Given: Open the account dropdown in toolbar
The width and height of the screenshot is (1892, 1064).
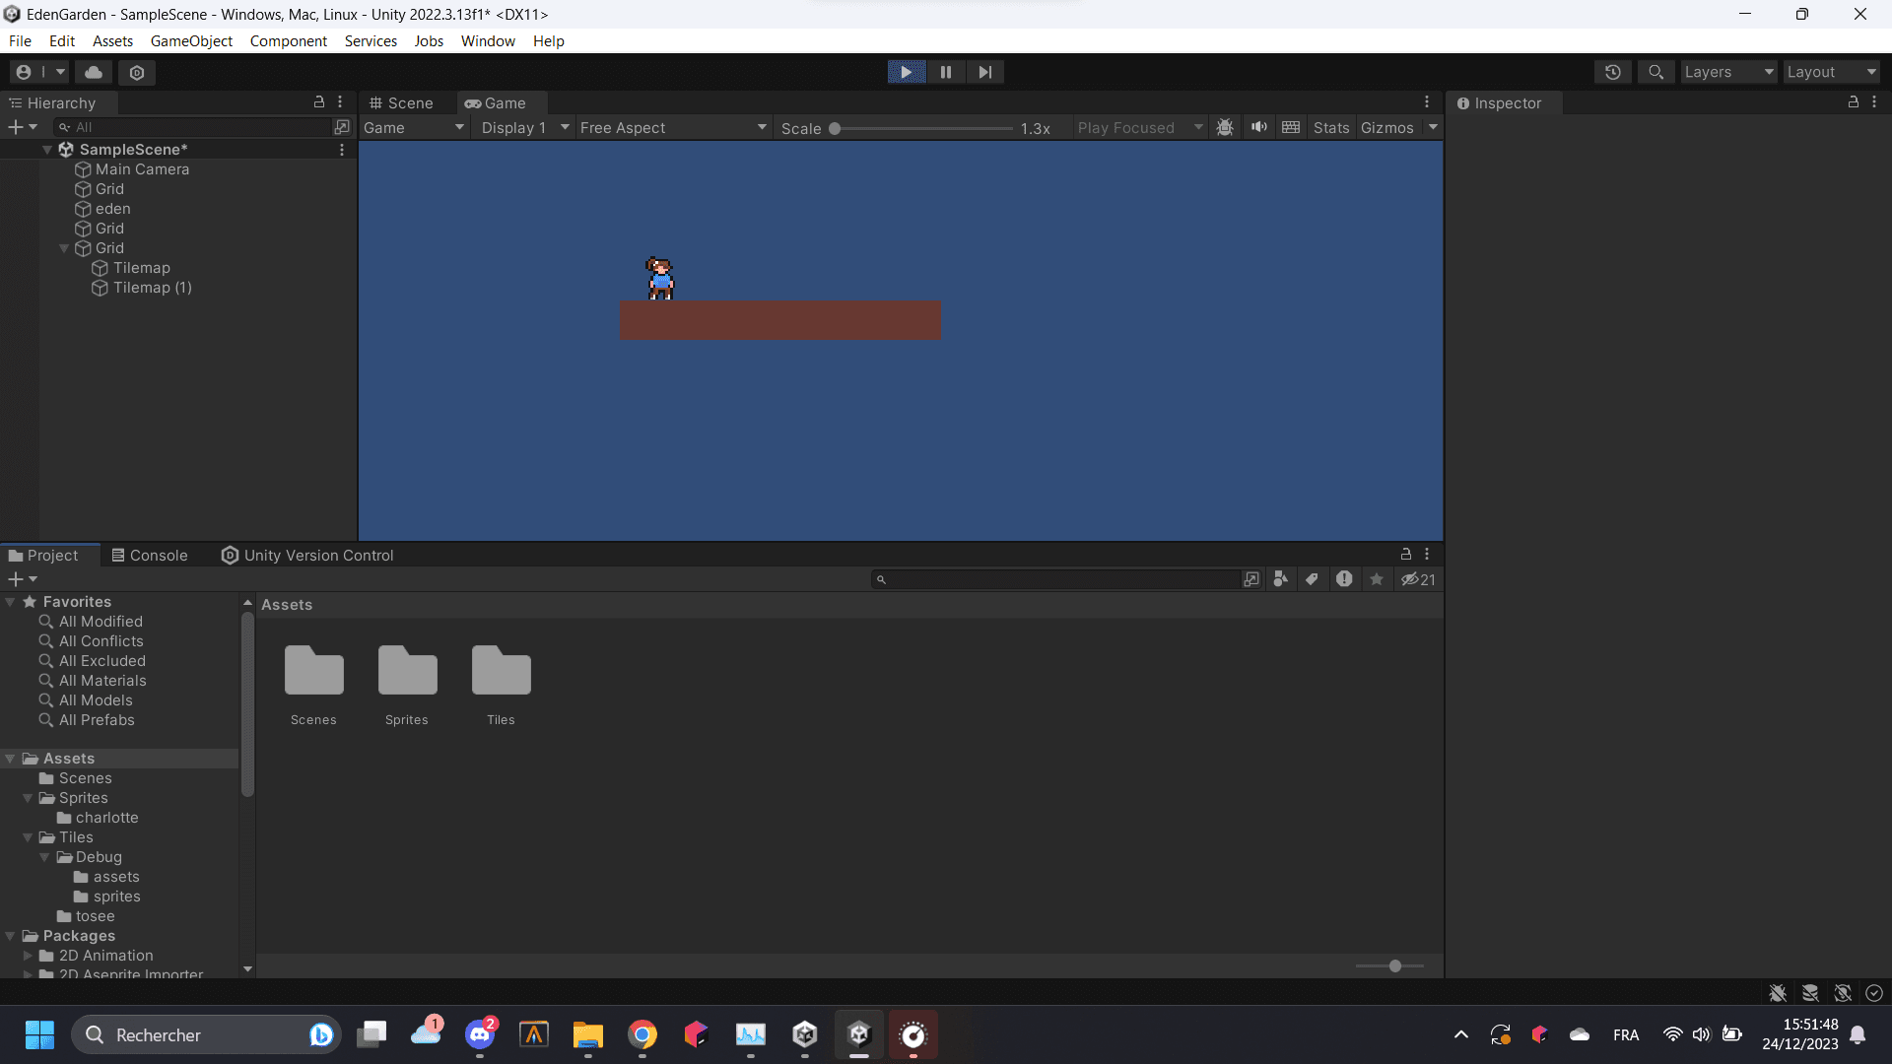Looking at the screenshot, I should [39, 72].
